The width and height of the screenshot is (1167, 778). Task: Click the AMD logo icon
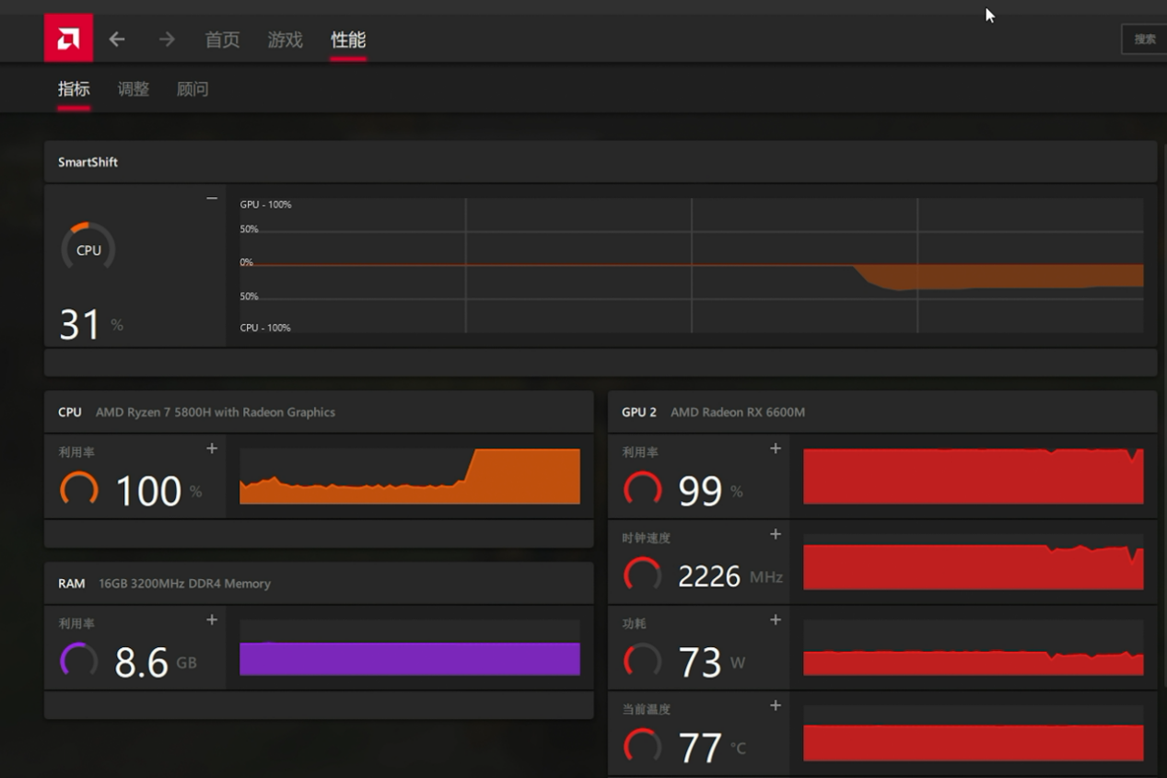(68, 39)
